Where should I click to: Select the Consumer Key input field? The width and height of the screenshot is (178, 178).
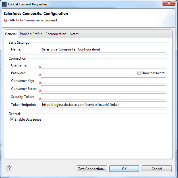click(x=104, y=81)
